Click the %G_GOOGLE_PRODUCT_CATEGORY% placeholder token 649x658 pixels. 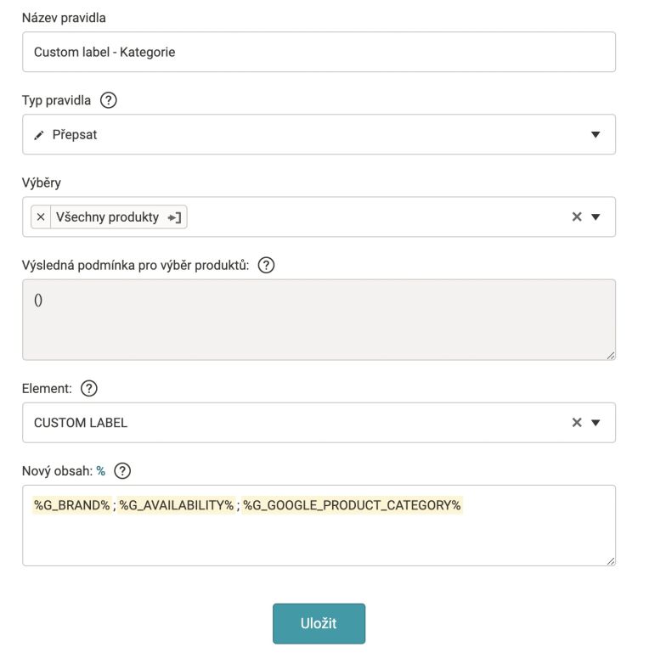(x=352, y=505)
